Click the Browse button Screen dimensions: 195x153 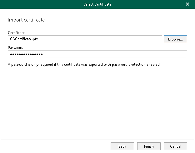pyautogui.click(x=175, y=39)
